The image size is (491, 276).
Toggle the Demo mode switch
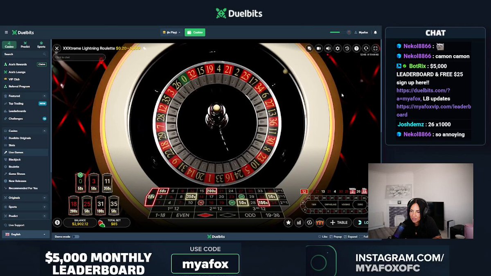tap(76, 237)
